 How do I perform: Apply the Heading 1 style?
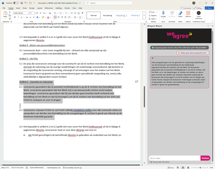[122, 15]
